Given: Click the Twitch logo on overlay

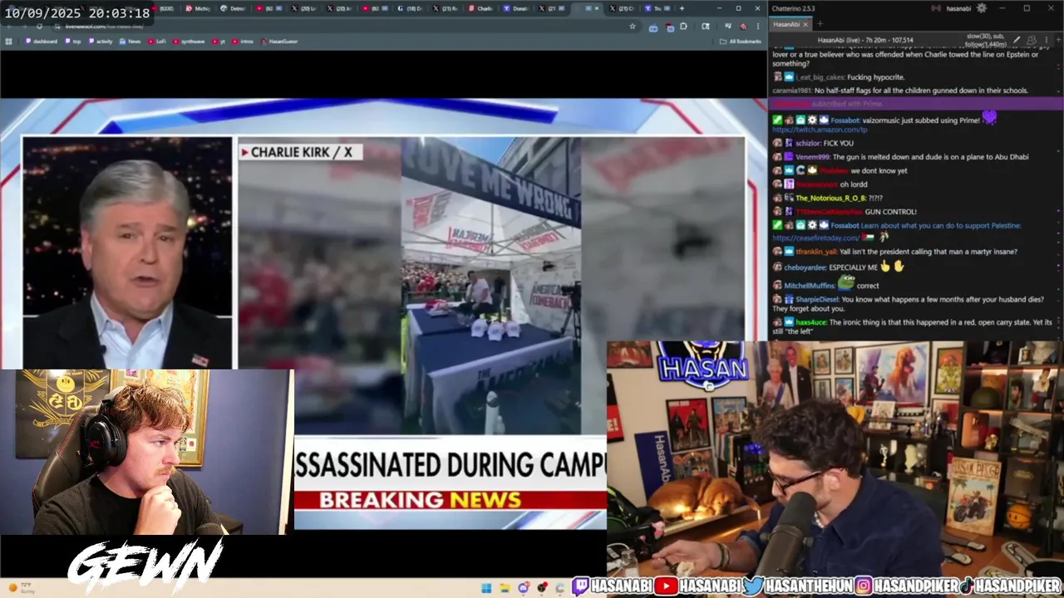Looking at the screenshot, I should click(580, 587).
